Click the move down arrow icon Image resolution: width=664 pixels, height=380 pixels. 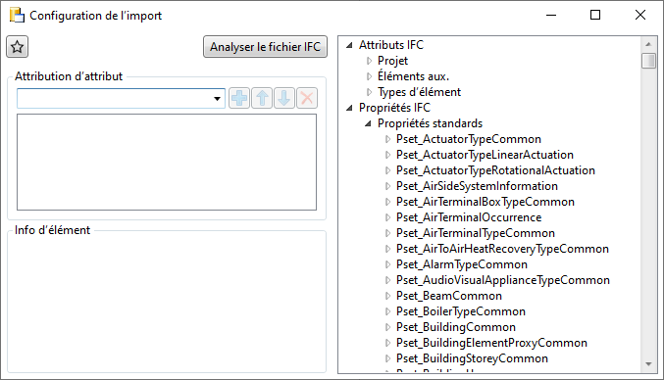point(284,98)
